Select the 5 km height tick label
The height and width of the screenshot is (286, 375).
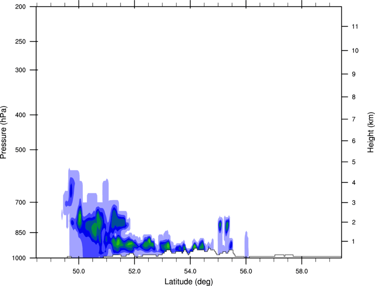(x=353, y=162)
